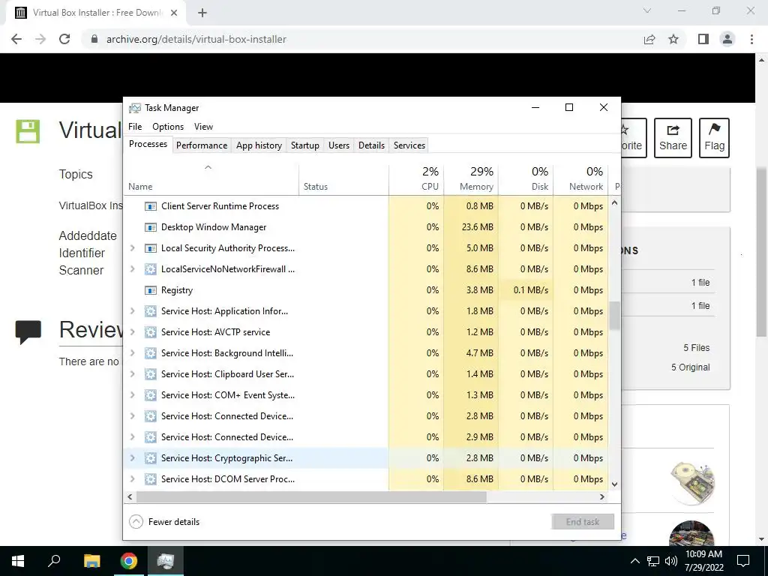This screenshot has width=768, height=576.
Task: Switch to the App history tab
Action: [259, 145]
